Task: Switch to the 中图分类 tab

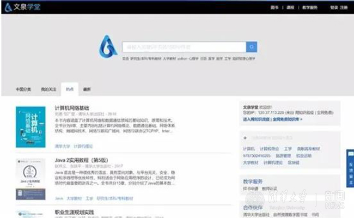Action: pos(23,89)
